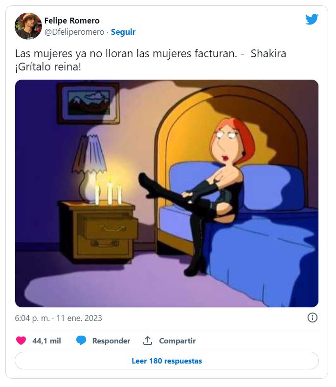The width and height of the screenshot is (336, 387).
Task: Click the word Shakira in the tweet
Action: click(268, 53)
